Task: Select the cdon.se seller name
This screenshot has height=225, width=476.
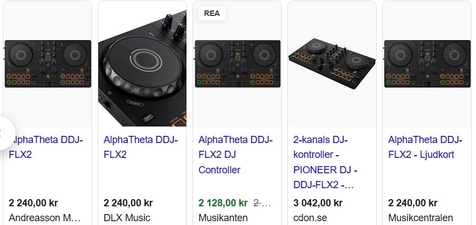Action: click(x=309, y=218)
